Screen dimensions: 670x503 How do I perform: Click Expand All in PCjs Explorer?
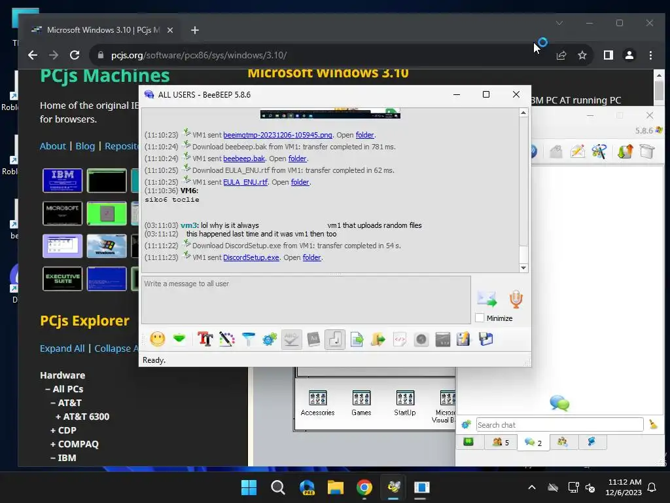click(62, 348)
